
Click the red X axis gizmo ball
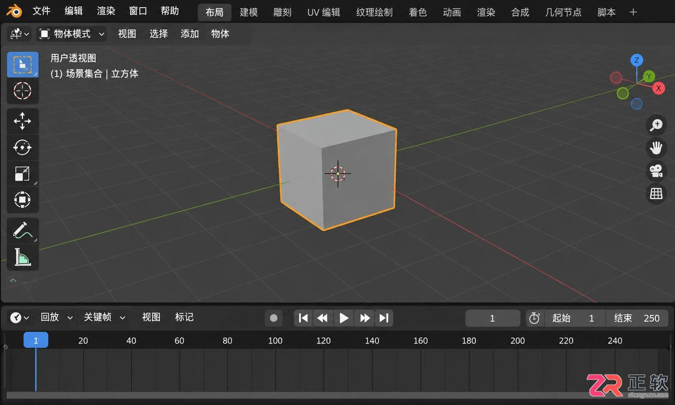point(659,88)
